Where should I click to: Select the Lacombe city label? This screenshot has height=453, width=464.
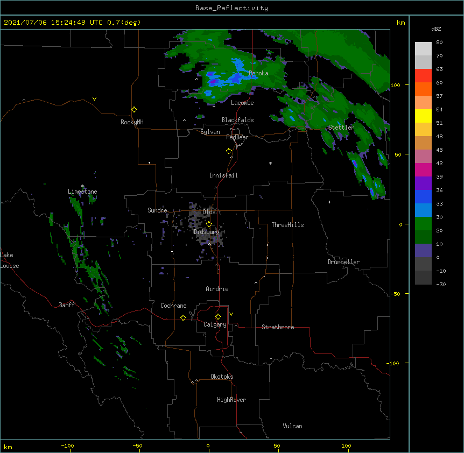(242, 103)
